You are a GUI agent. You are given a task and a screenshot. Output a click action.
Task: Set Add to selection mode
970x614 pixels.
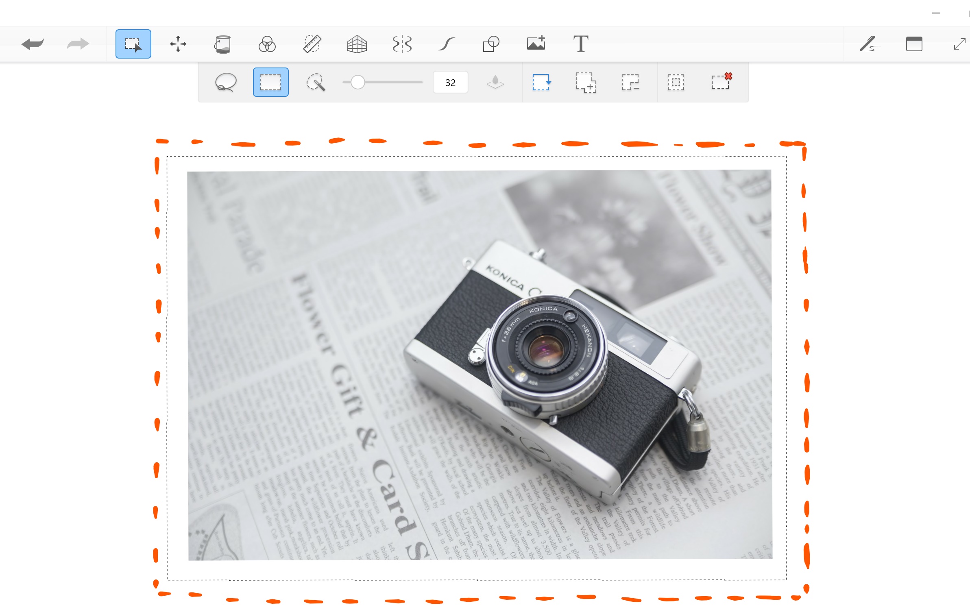[x=586, y=83]
